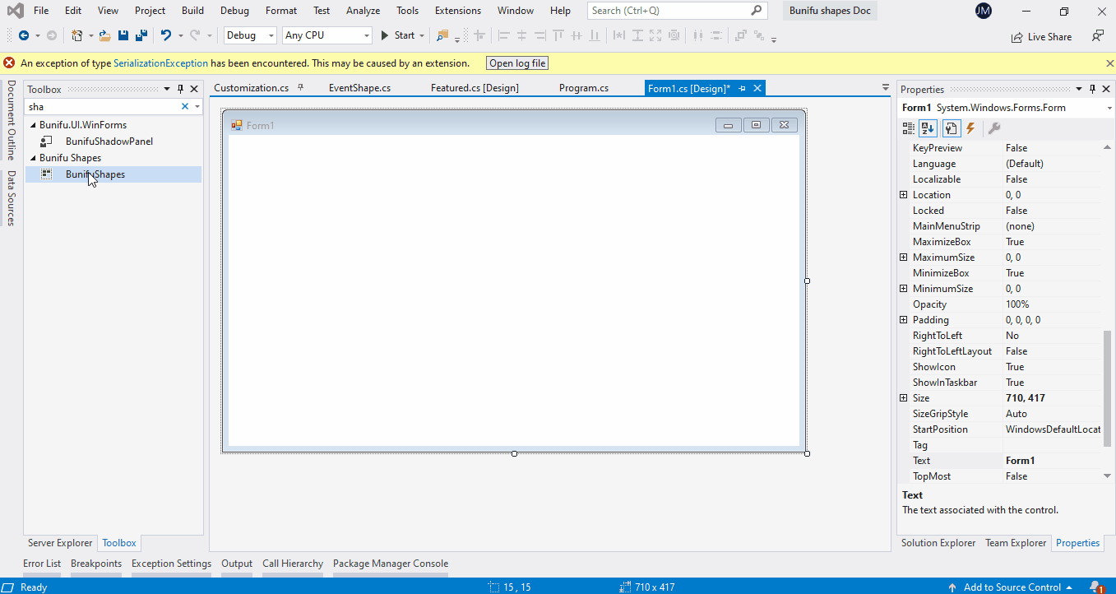Click the feedback icon next to Live Share

(1097, 36)
